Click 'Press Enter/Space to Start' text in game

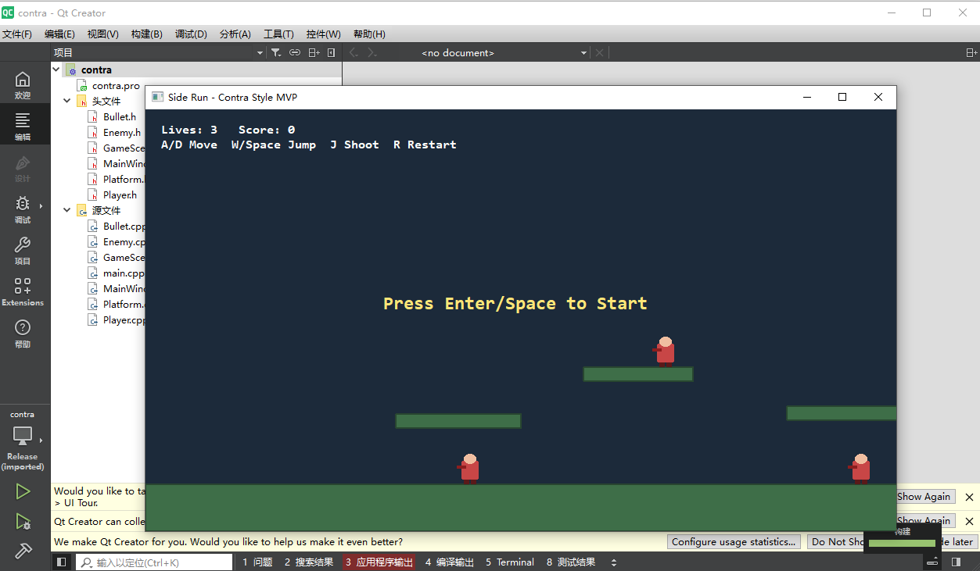coord(515,303)
